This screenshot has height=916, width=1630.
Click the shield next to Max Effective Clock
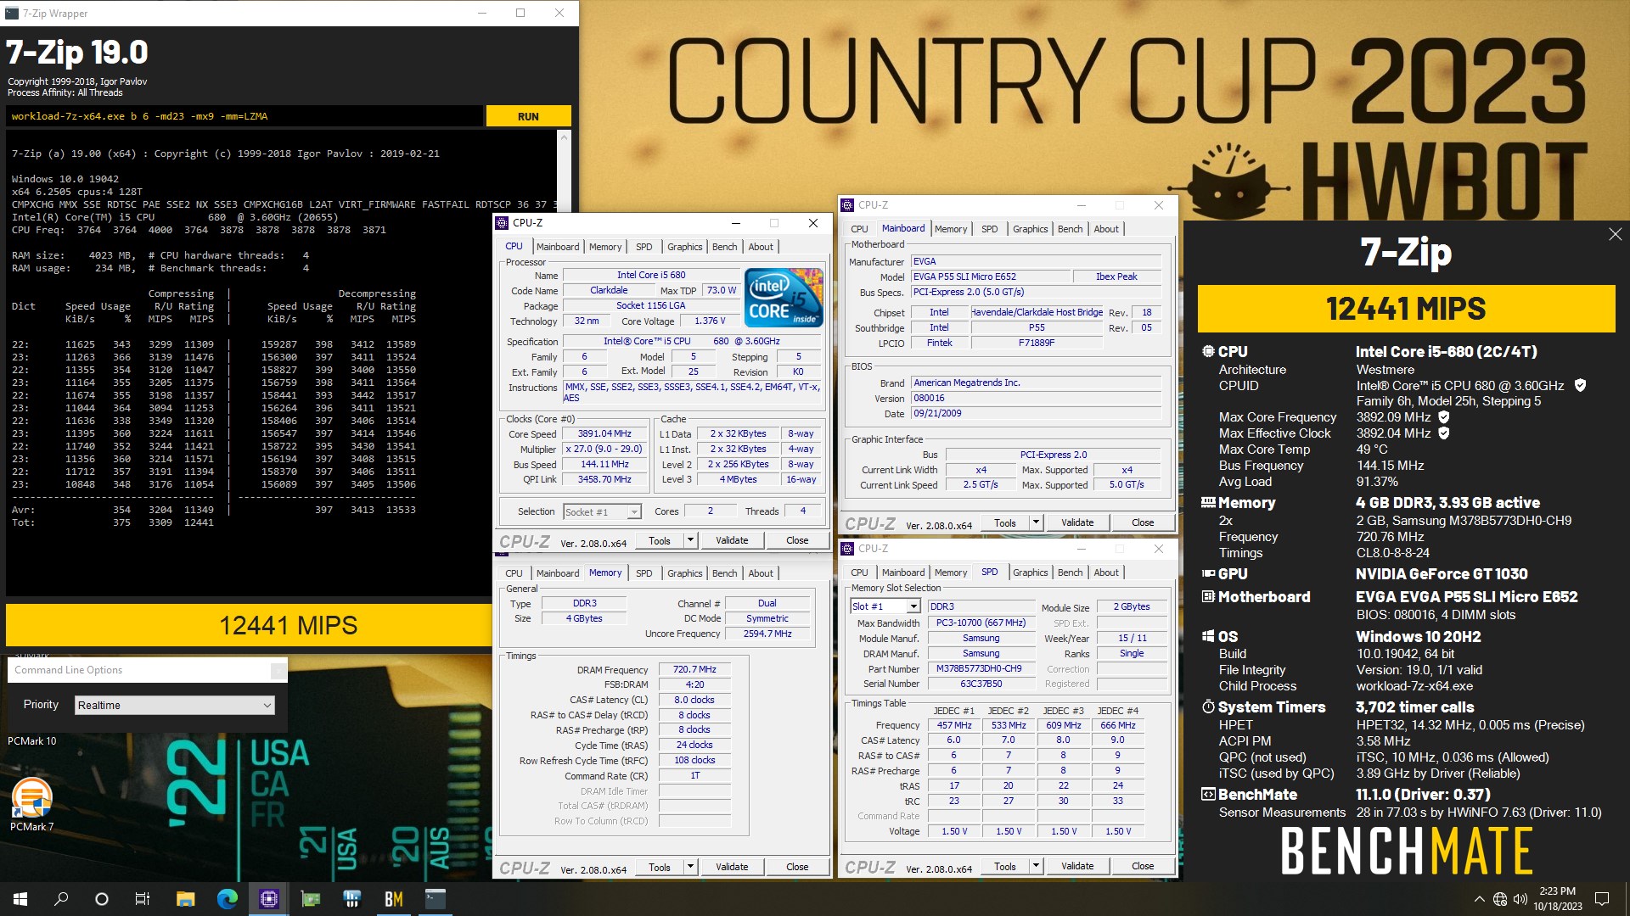[x=1443, y=433]
